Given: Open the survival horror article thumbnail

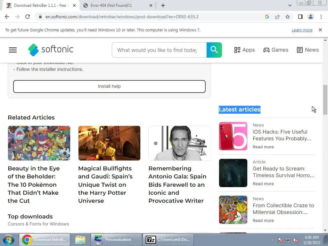Looking at the screenshot, I should (x=233, y=173).
